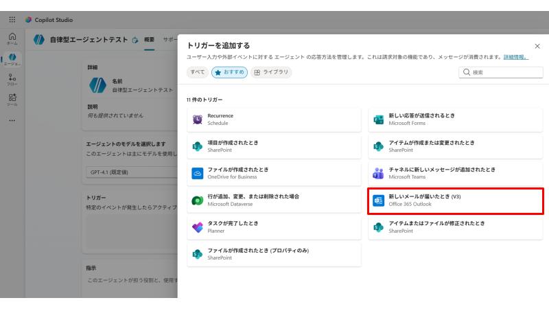Open the 詳細情報 link

(x=515, y=57)
